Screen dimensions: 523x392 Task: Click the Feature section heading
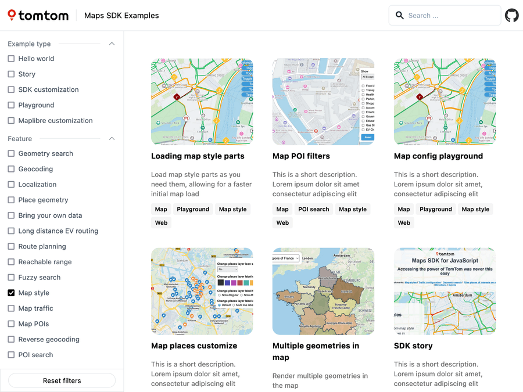pyautogui.click(x=20, y=138)
